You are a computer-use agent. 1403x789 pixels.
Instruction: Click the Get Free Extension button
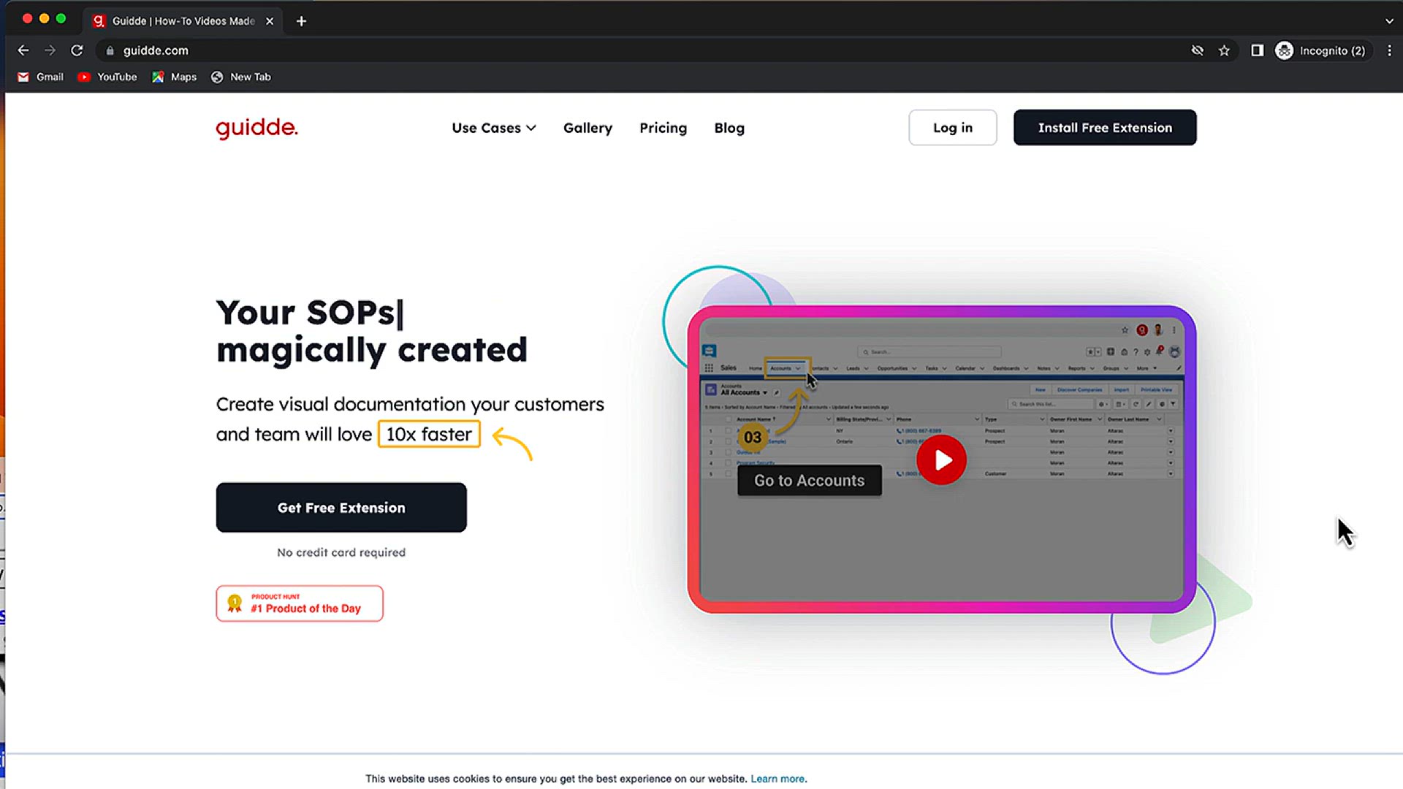(341, 508)
